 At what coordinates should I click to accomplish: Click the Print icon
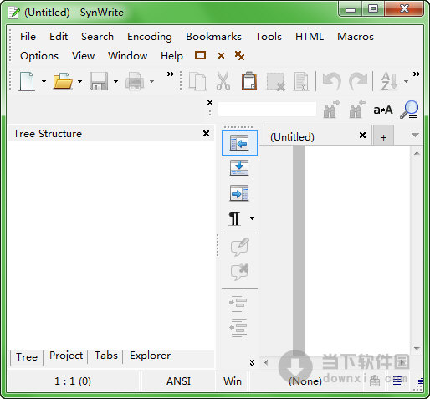(135, 81)
